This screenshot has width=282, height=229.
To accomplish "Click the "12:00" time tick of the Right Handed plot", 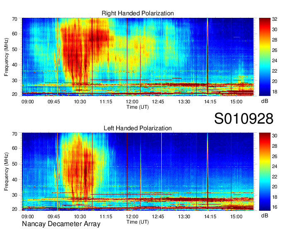I will point(132,102).
